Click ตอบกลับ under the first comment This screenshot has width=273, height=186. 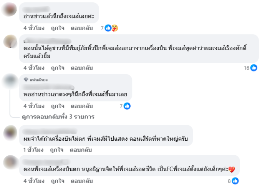click(x=82, y=28)
